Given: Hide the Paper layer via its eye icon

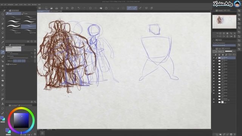Looking at the screenshot, I should point(214,102).
